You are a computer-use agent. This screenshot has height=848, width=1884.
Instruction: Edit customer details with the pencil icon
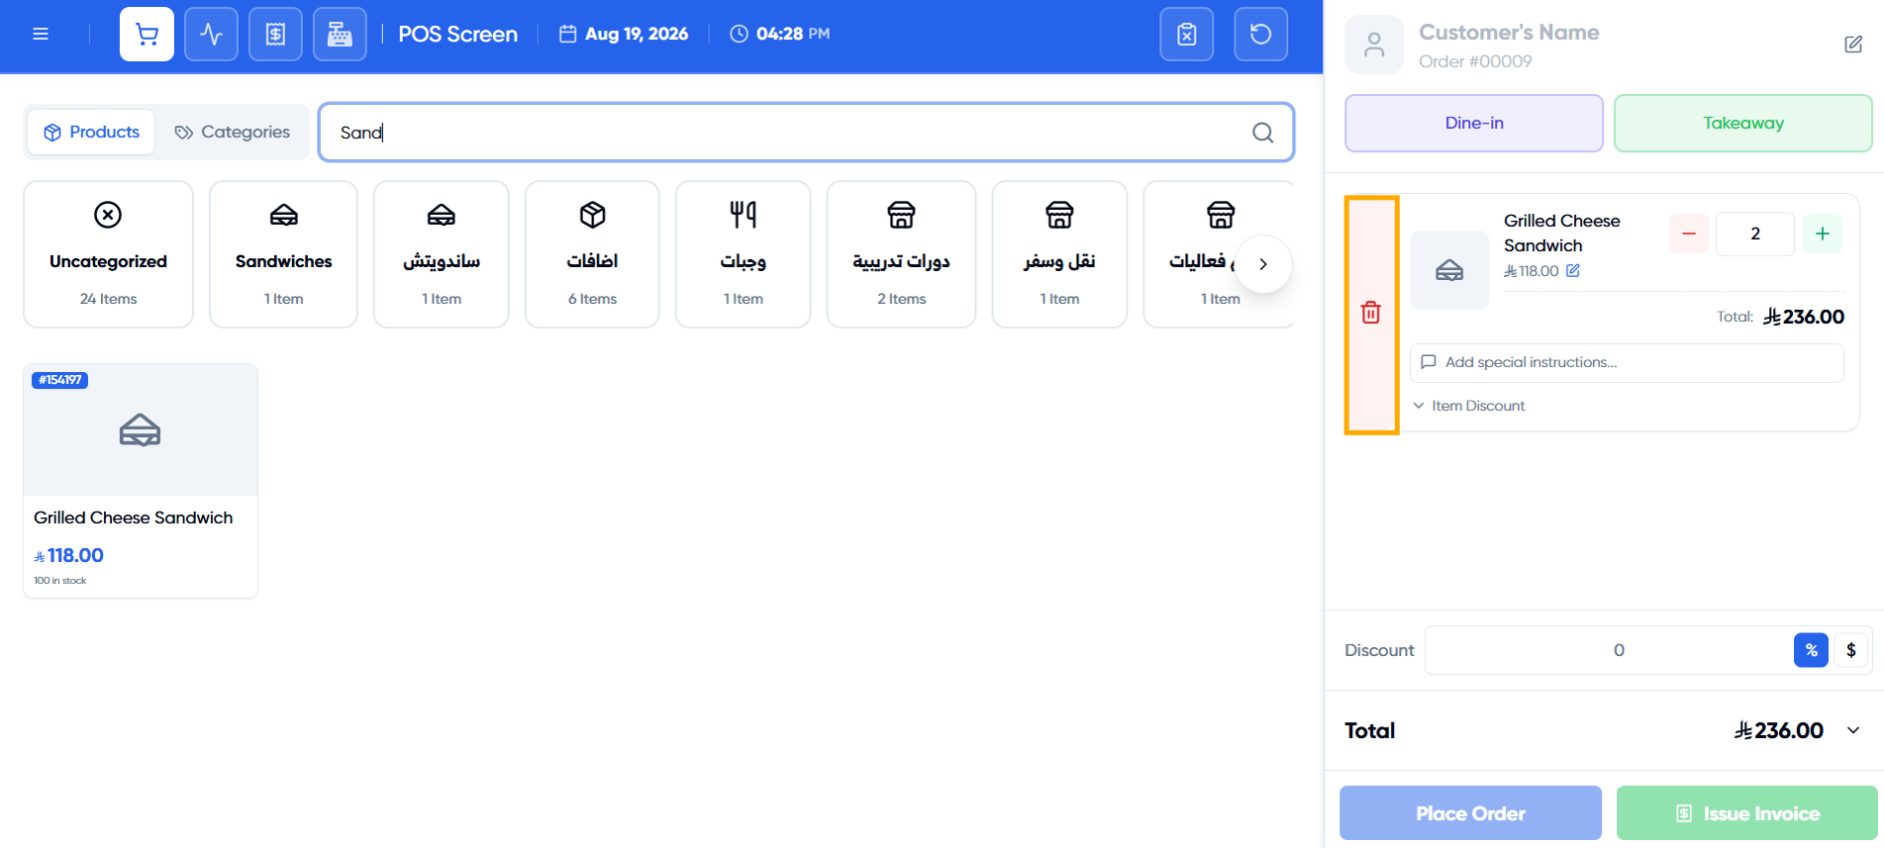click(1853, 45)
